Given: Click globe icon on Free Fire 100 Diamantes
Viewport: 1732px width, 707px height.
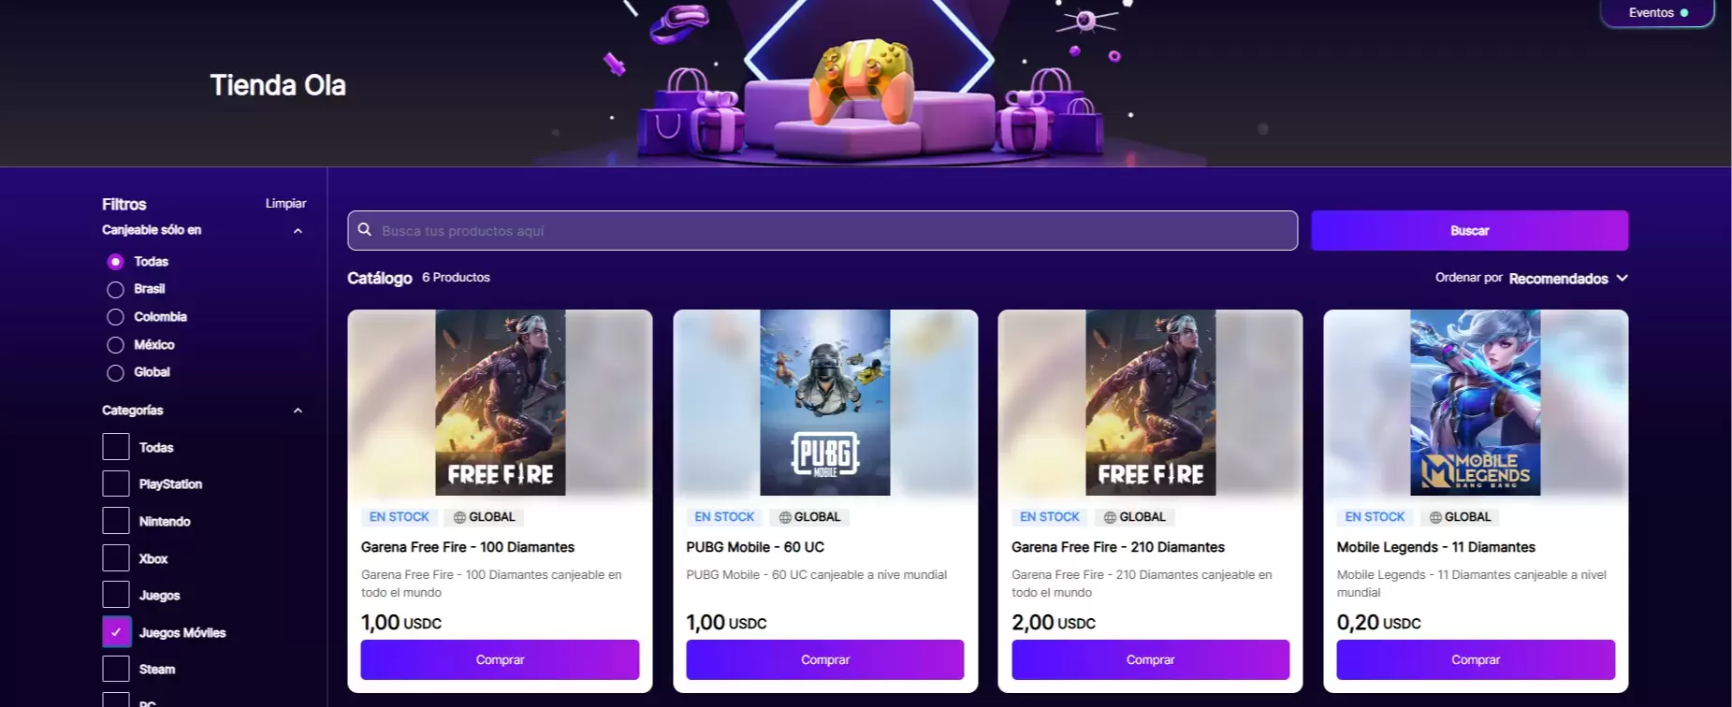Looking at the screenshot, I should click(459, 517).
